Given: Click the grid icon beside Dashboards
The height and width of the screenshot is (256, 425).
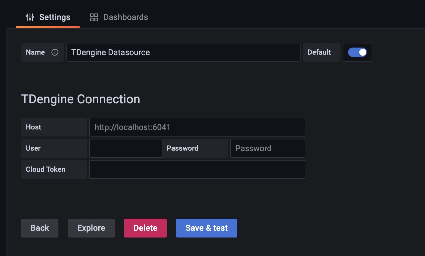Looking at the screenshot, I should click(x=94, y=17).
